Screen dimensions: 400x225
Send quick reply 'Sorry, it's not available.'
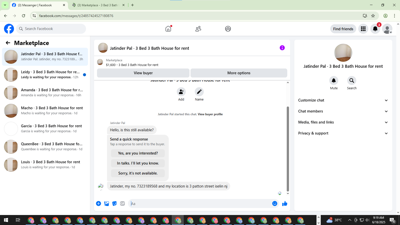click(138, 173)
